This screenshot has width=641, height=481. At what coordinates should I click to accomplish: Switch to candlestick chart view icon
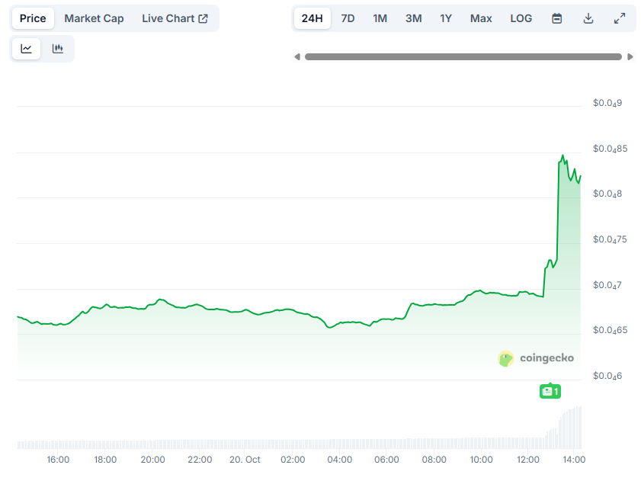(x=57, y=48)
